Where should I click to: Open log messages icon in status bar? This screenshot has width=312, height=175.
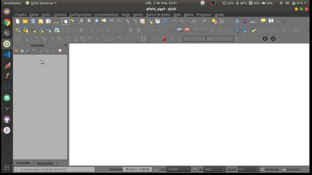(306, 170)
